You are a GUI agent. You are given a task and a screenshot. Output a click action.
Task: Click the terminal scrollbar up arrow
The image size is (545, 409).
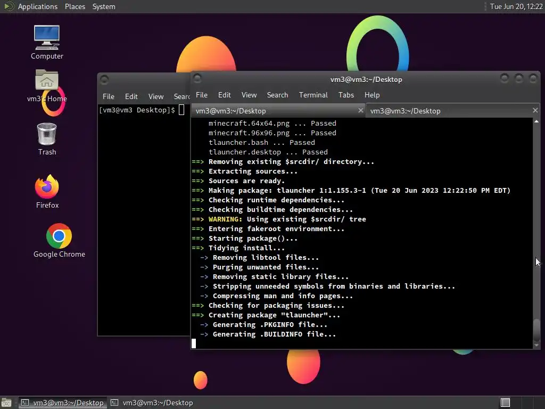(x=536, y=121)
